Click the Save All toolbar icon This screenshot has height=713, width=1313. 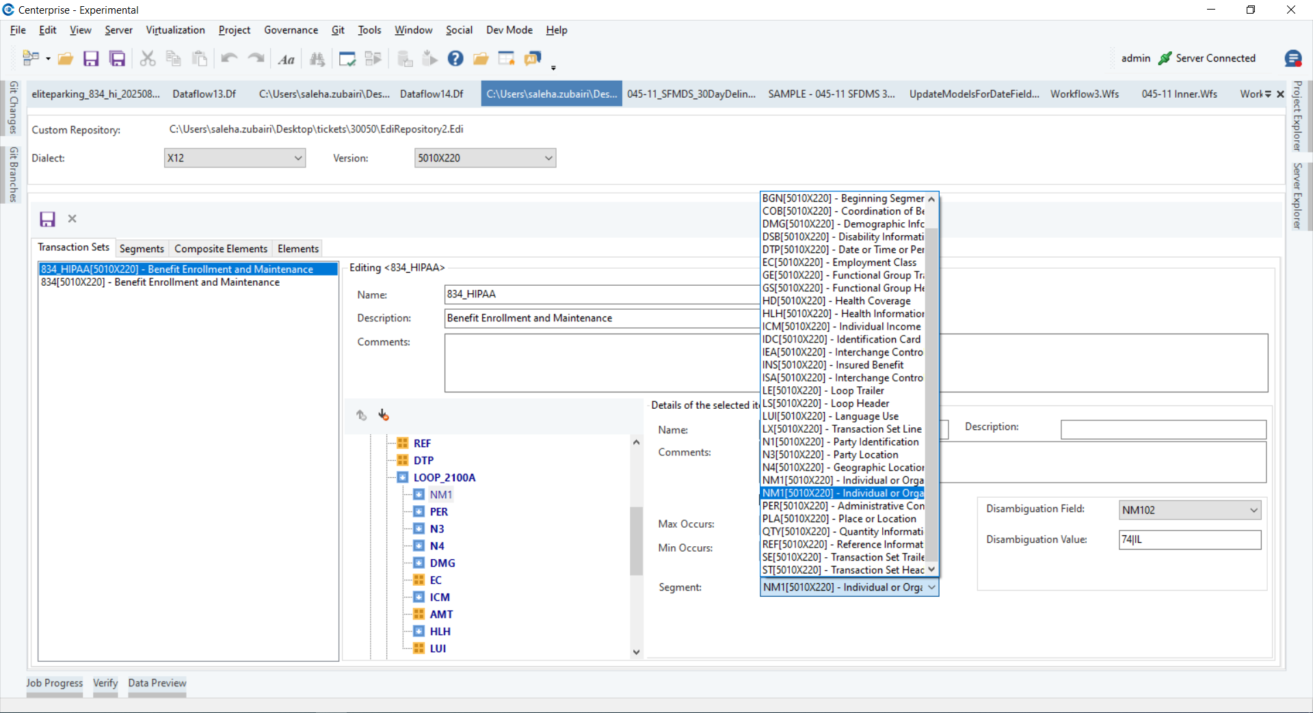pos(118,59)
